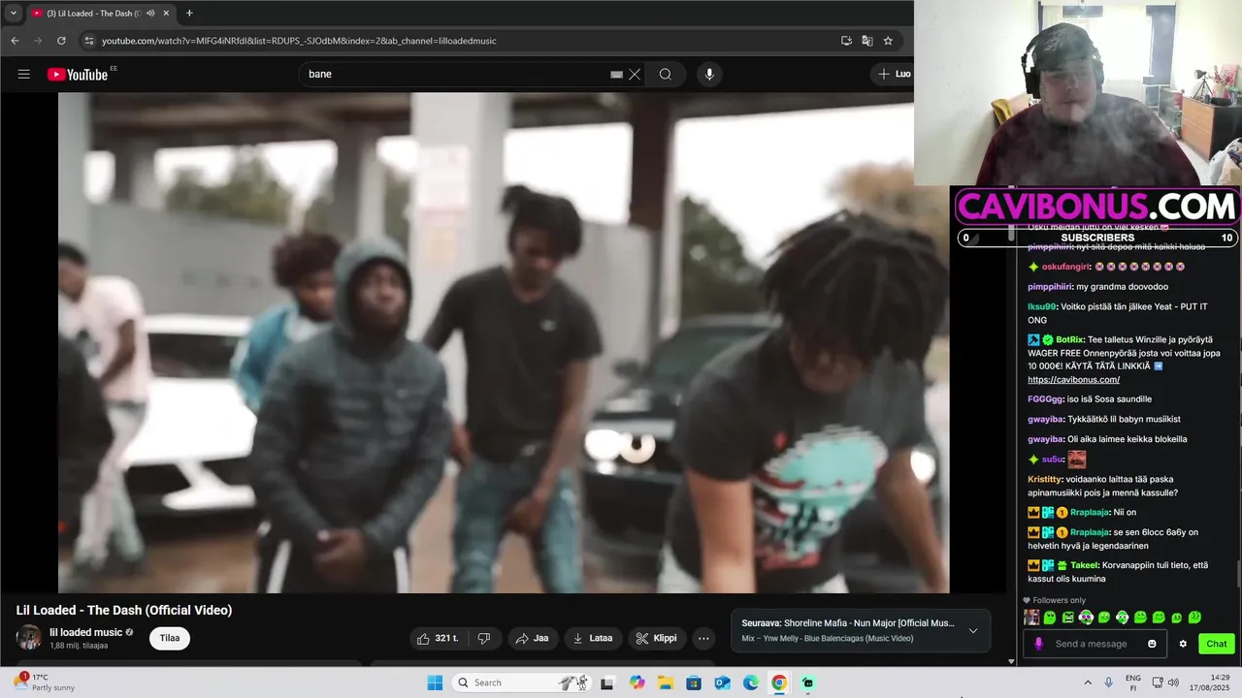Open Microsoft Edge from the taskbar
This screenshot has height=698, width=1242.
coord(751,682)
